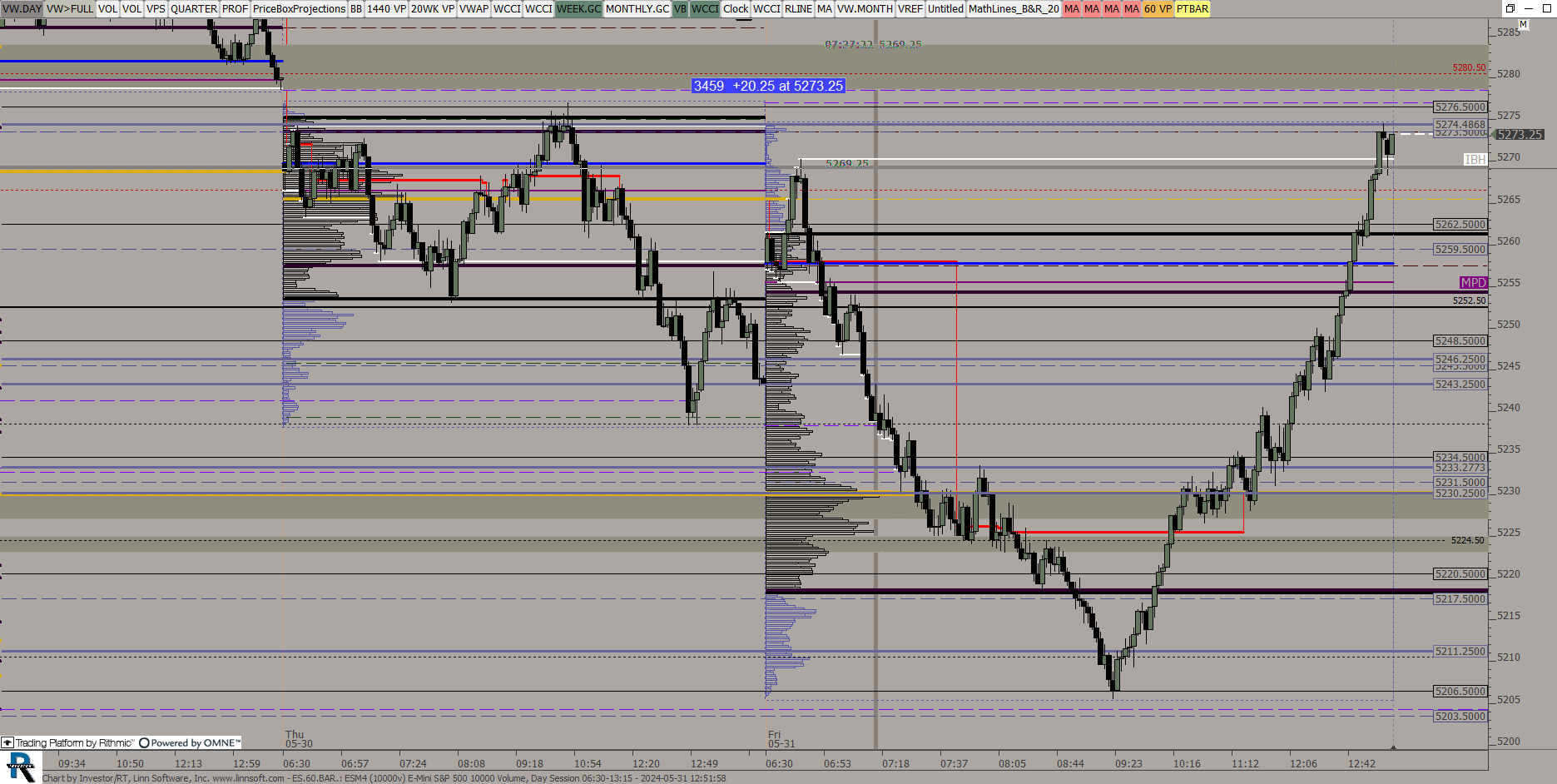This screenshot has width=1557, height=784.
Task: Click the Rithmic arrow icon
Action: click(x=7, y=743)
